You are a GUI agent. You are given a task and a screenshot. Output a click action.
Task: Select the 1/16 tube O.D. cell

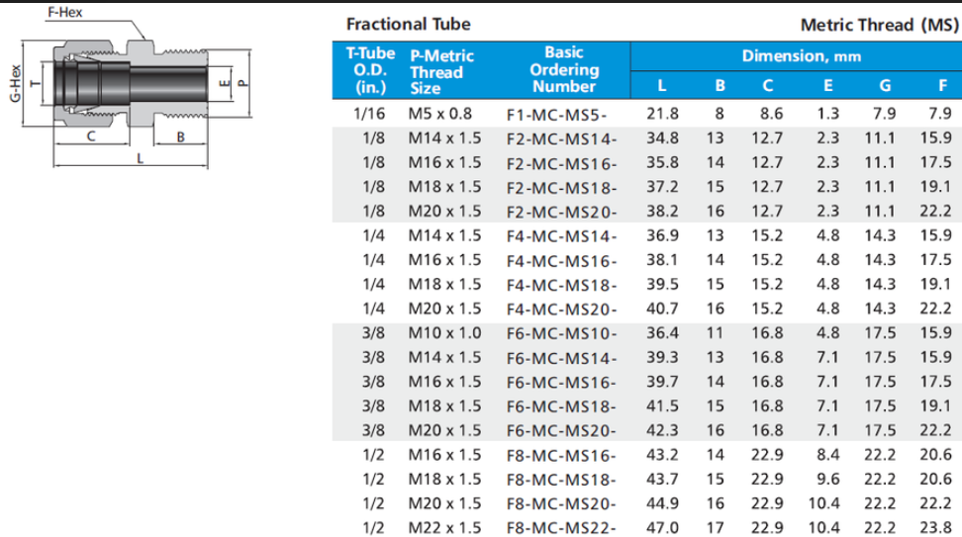(361, 115)
